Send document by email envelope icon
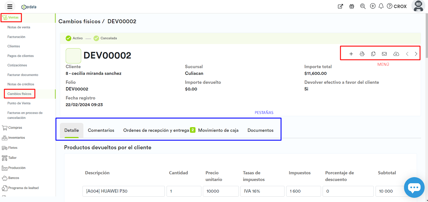The height and width of the screenshot is (202, 428). tap(384, 54)
